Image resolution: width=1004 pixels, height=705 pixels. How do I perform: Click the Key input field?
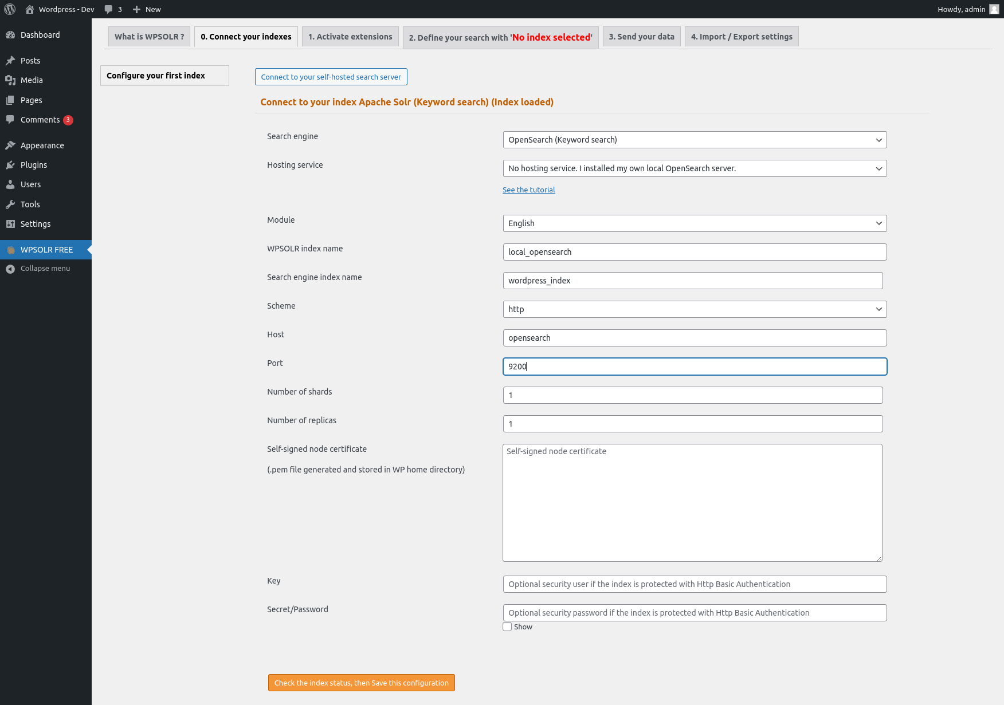click(695, 584)
